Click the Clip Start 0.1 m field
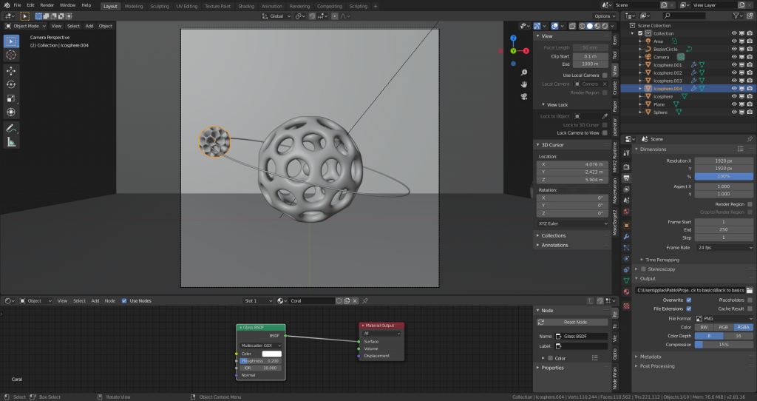757x401 pixels. (591, 56)
